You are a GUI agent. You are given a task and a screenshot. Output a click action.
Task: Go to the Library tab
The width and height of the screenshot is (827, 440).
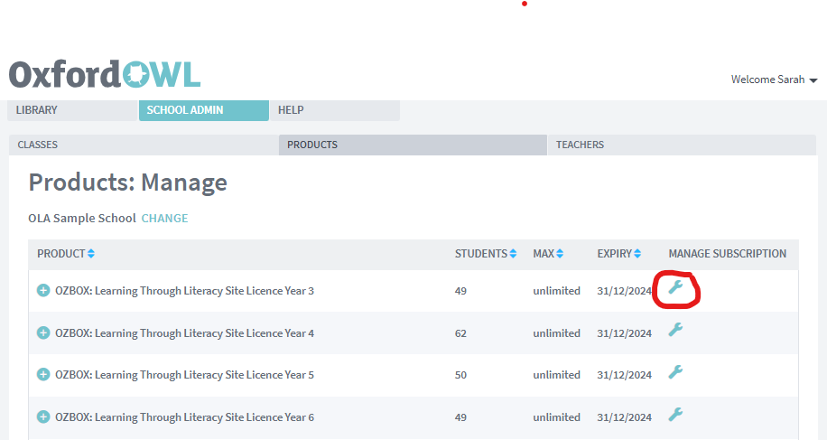coord(72,110)
